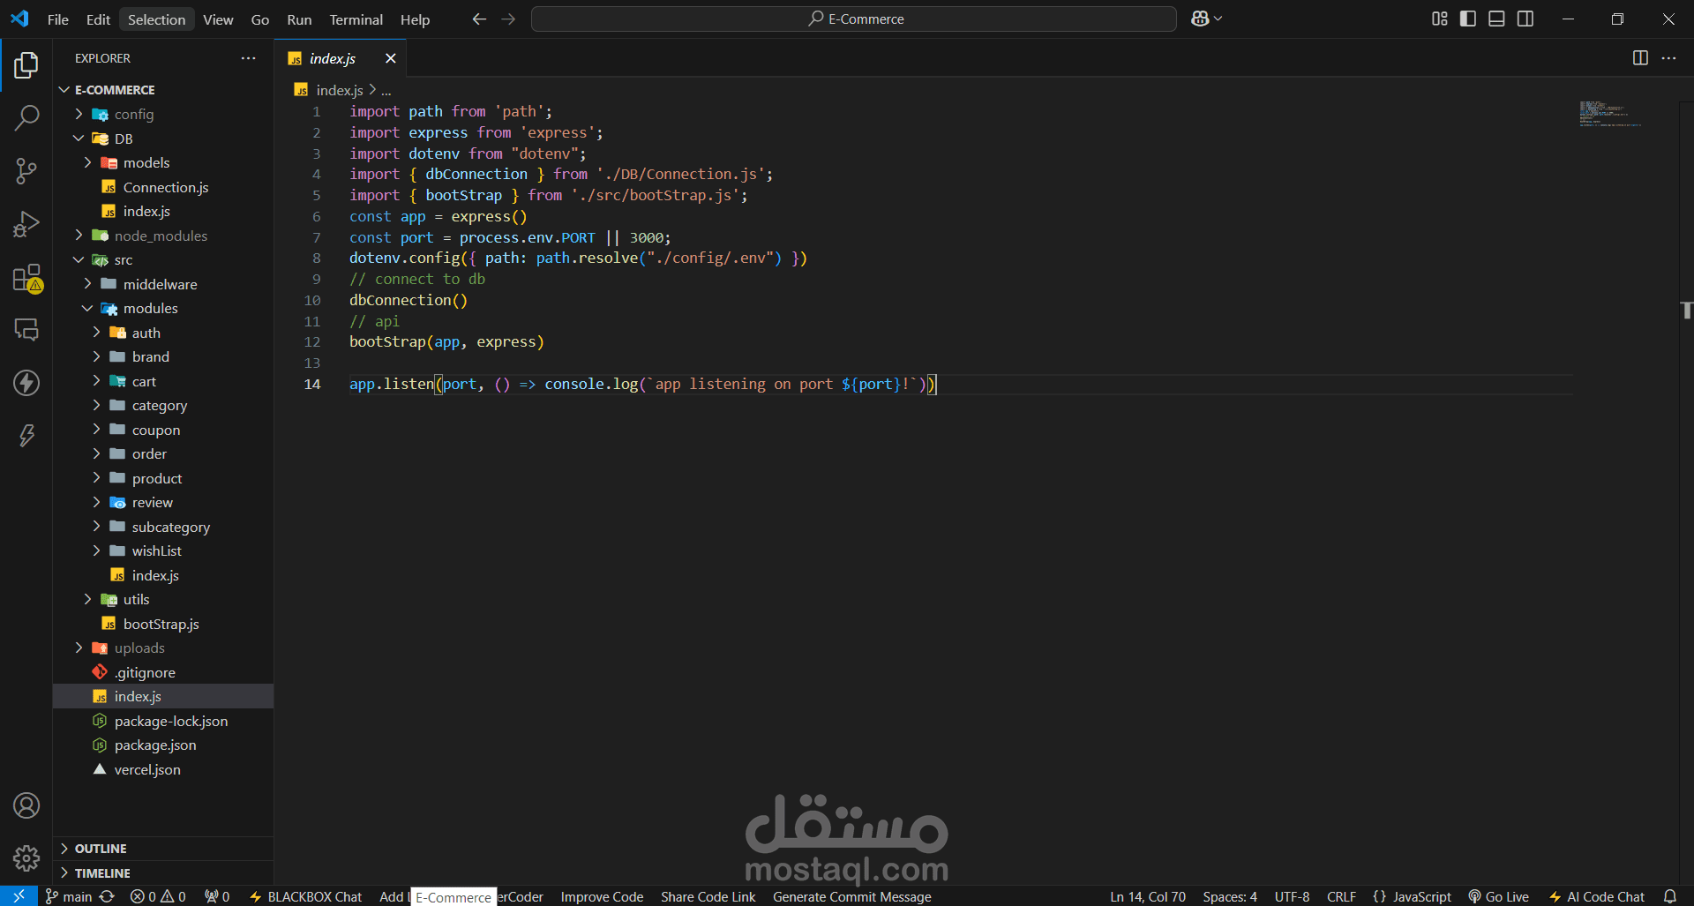The height and width of the screenshot is (906, 1694).
Task: Close the index.js editor tab
Action: [390, 58]
